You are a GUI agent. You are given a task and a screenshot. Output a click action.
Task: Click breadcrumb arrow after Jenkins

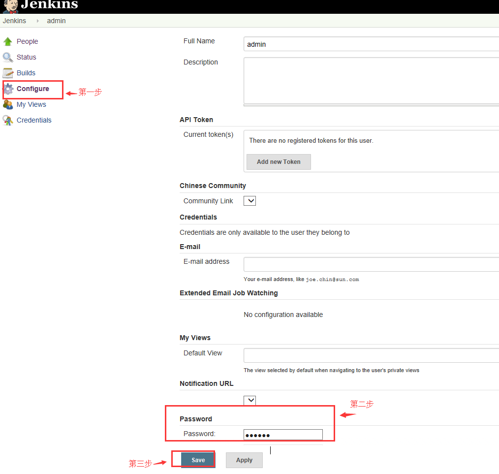pyautogui.click(x=37, y=21)
